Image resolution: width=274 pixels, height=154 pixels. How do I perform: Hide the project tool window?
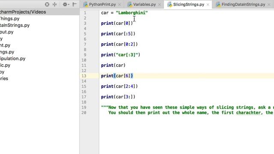[x=74, y=4]
